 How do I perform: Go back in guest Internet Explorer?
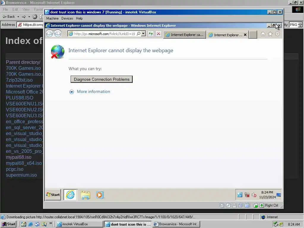(x=50, y=34)
